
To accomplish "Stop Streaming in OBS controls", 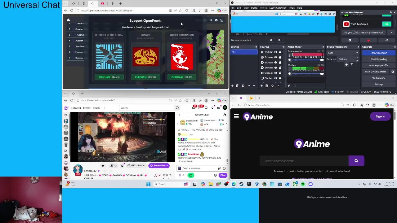I will (x=379, y=53).
